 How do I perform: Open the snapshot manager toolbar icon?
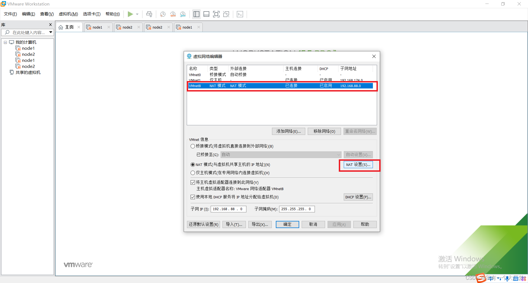pos(183,14)
